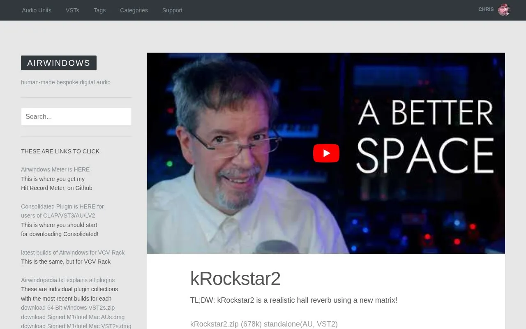The image size is (526, 329).
Task: Play the A Better Space YouTube video
Action: tap(326, 153)
